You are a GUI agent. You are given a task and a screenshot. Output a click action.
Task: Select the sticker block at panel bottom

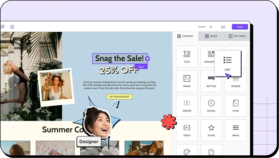click(187, 150)
